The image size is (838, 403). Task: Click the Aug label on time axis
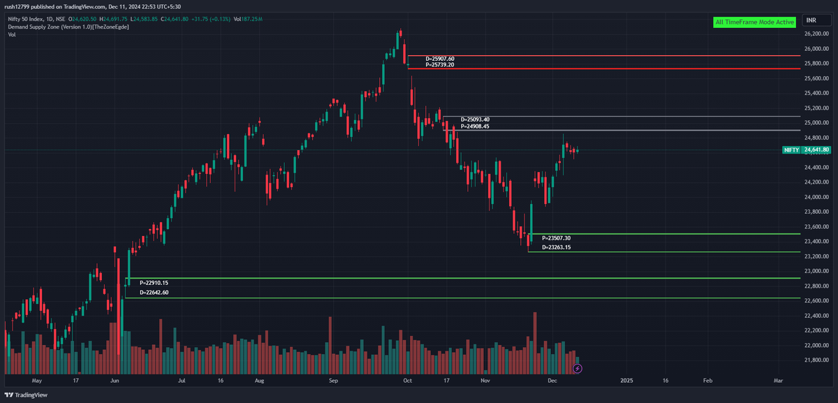pos(259,381)
